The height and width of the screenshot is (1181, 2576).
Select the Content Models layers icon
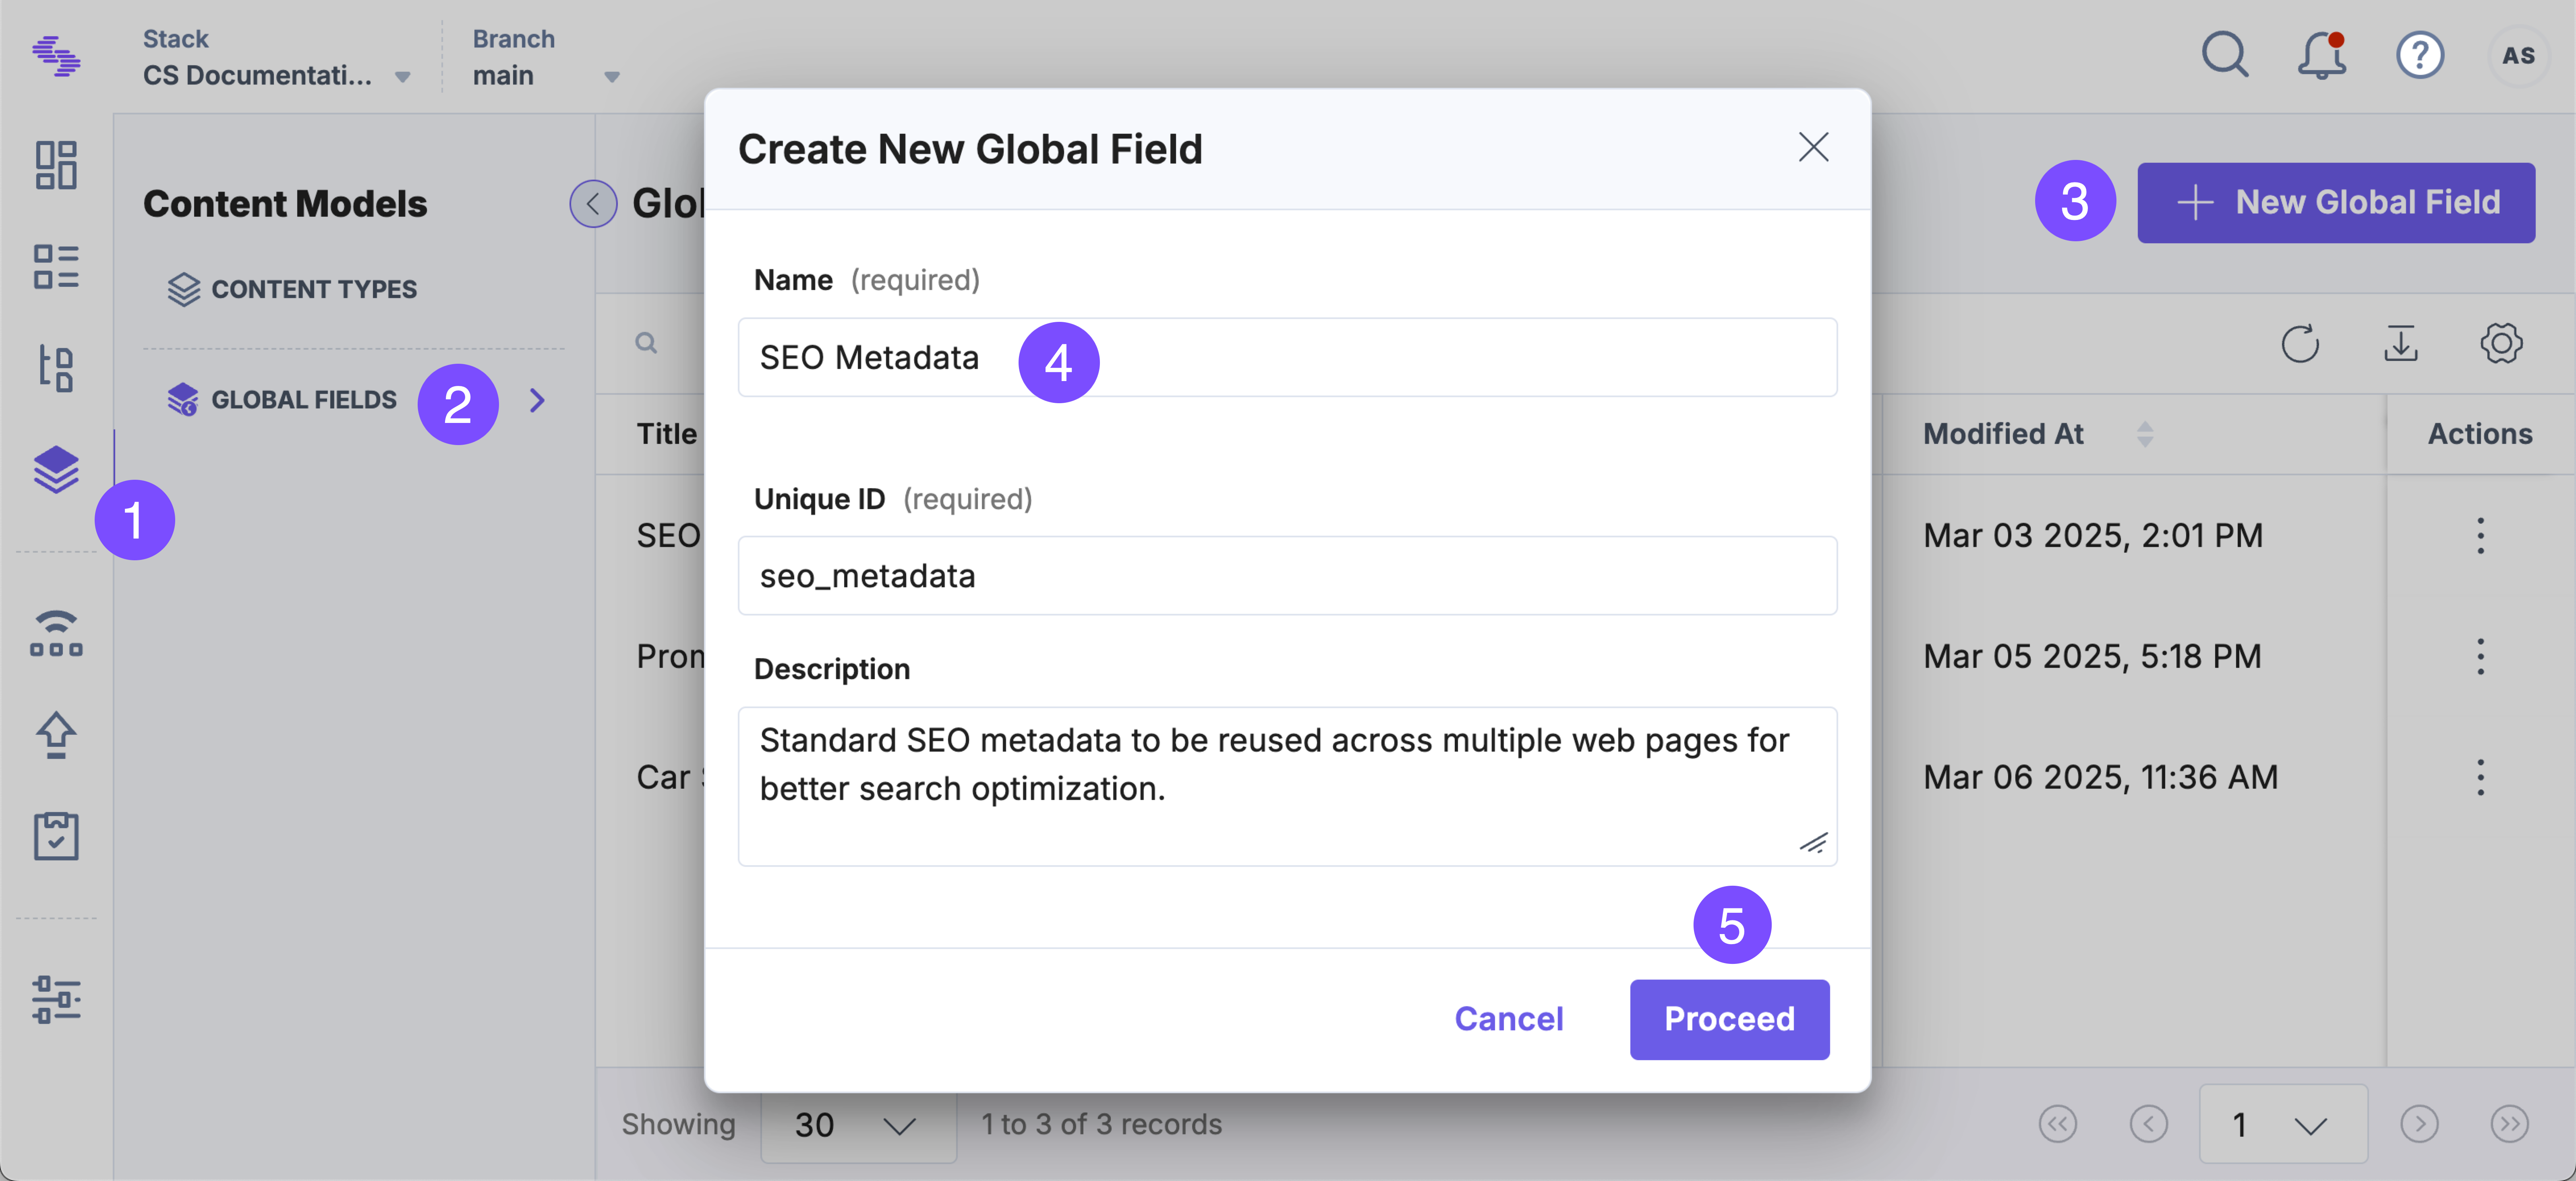pos(56,469)
